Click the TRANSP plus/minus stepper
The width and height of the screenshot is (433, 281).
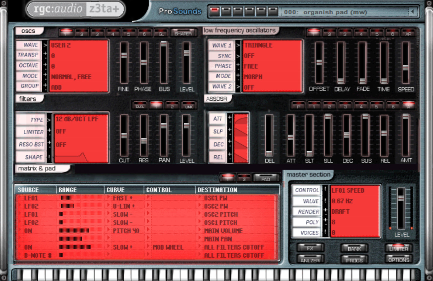tap(45, 55)
